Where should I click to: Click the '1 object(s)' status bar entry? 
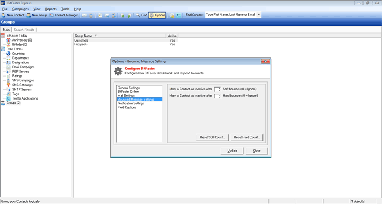click(x=358, y=202)
